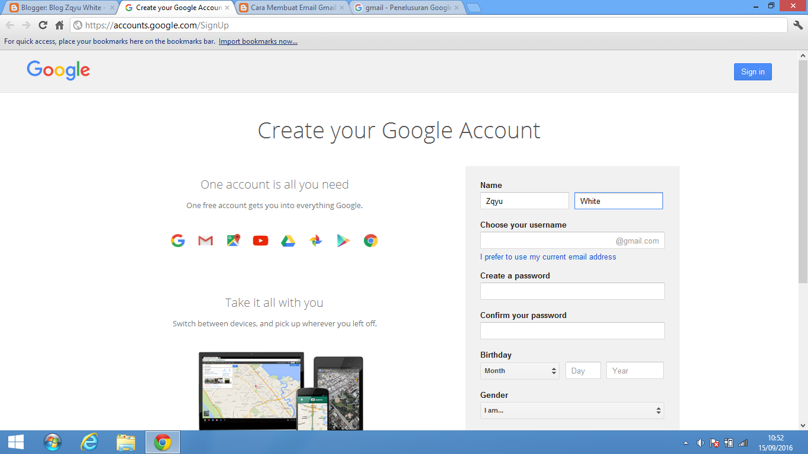Viewport: 808px width, 454px height.
Task: Click the page scrollbar up arrow
Action: (x=803, y=56)
